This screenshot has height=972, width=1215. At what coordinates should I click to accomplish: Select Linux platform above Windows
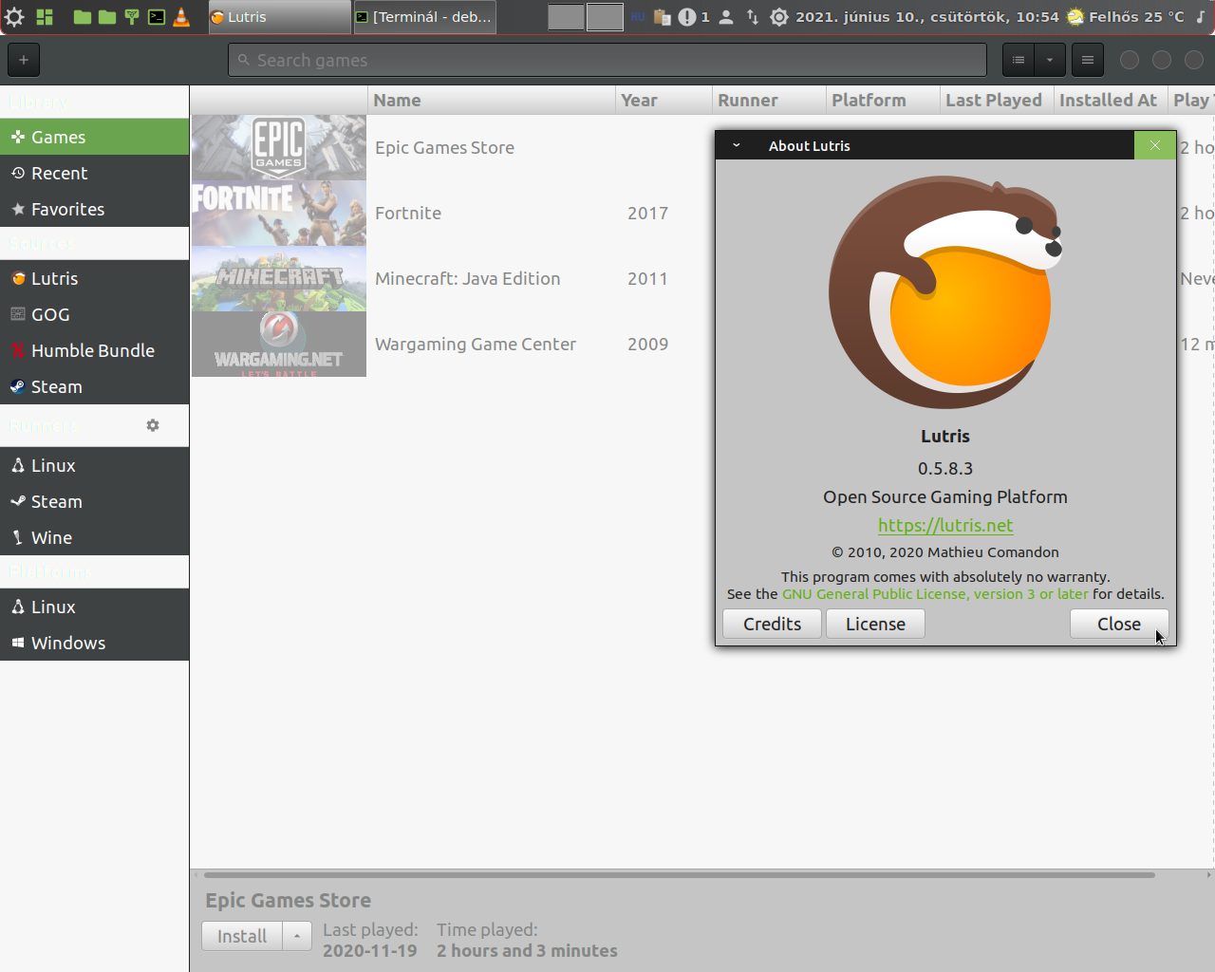(x=95, y=607)
